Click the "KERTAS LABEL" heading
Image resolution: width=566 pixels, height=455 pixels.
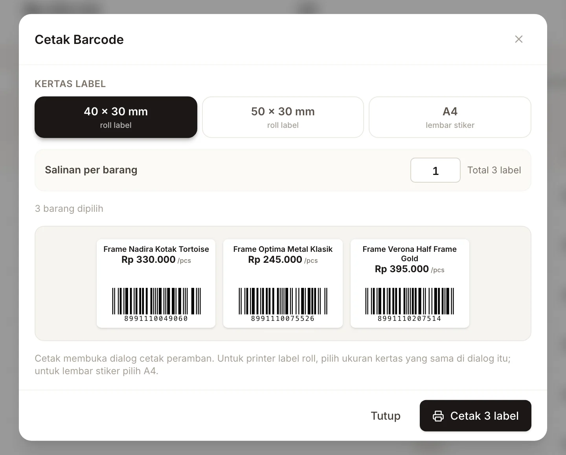click(70, 84)
